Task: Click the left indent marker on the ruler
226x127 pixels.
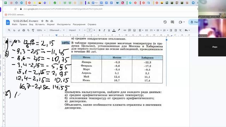Action: [x=56, y=35]
